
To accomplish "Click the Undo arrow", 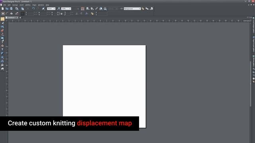I will [33, 9].
